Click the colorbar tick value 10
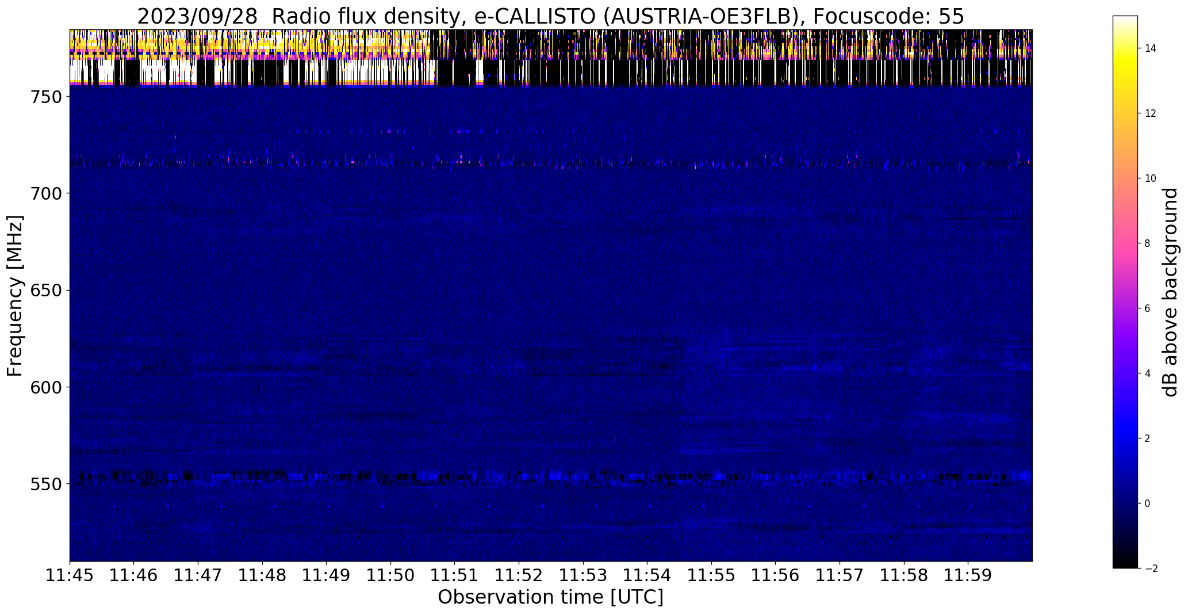The height and width of the screenshot is (614, 1188). point(1151,178)
